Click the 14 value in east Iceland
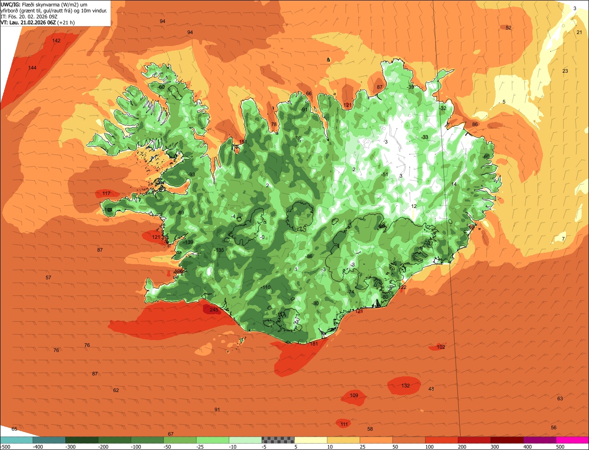The height and width of the screenshot is (450, 589). [x=454, y=184]
